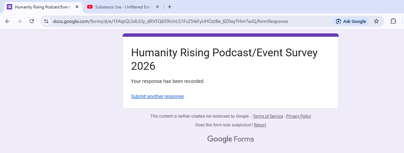The image size is (404, 153).
Task: Open the Privacy Policy link
Action: pyautogui.click(x=299, y=116)
